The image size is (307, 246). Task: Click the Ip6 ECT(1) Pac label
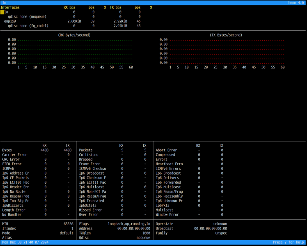point(92,182)
